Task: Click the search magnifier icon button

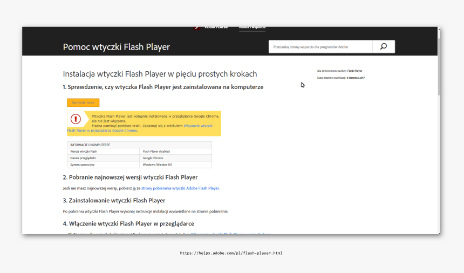Action: click(x=384, y=47)
